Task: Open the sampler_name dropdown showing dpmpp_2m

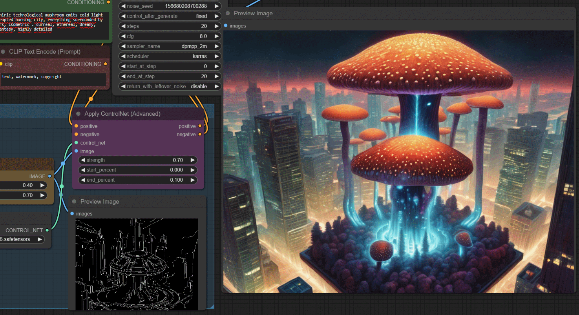Action: coord(169,46)
